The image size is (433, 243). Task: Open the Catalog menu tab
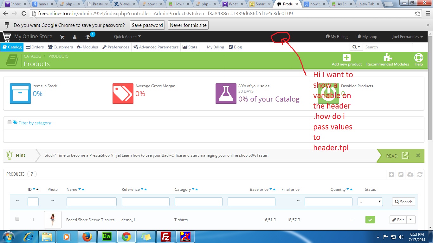coord(12,47)
